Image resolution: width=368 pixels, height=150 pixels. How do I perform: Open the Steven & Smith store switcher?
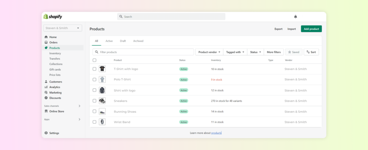63,28
